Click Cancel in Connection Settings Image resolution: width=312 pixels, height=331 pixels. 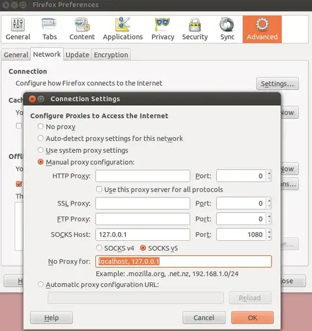204,318
